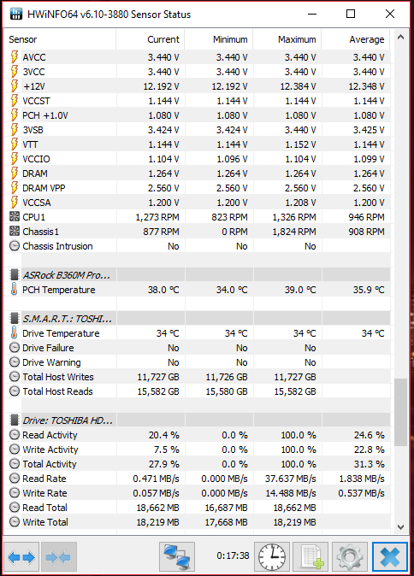Click the Drive: TOSHIBA HD... group header

pyautogui.click(x=197, y=420)
